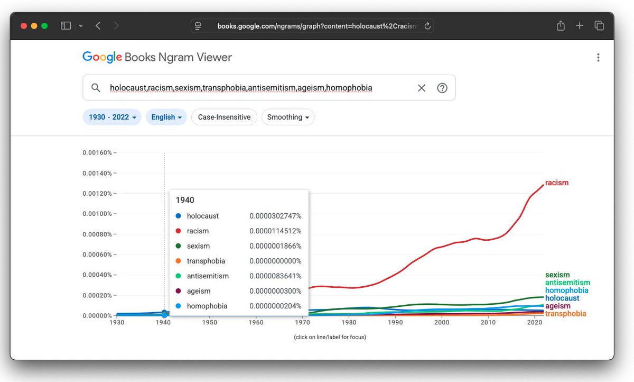Image resolution: width=634 pixels, height=382 pixels.
Task: Expand sidebar tab group chevron
Action: click(x=81, y=25)
